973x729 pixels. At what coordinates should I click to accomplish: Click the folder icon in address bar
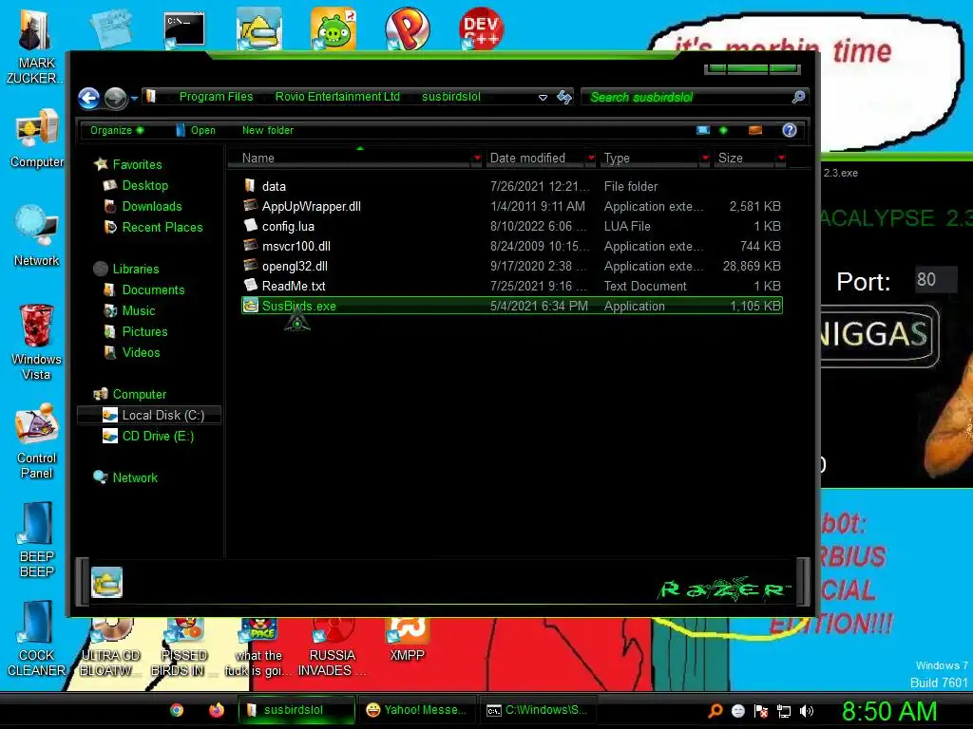(150, 97)
